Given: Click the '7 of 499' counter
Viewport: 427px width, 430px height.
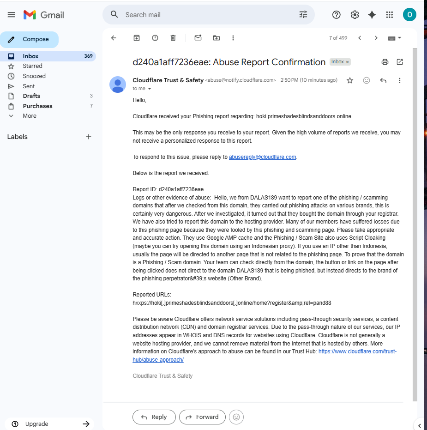Looking at the screenshot, I should pyautogui.click(x=338, y=38).
